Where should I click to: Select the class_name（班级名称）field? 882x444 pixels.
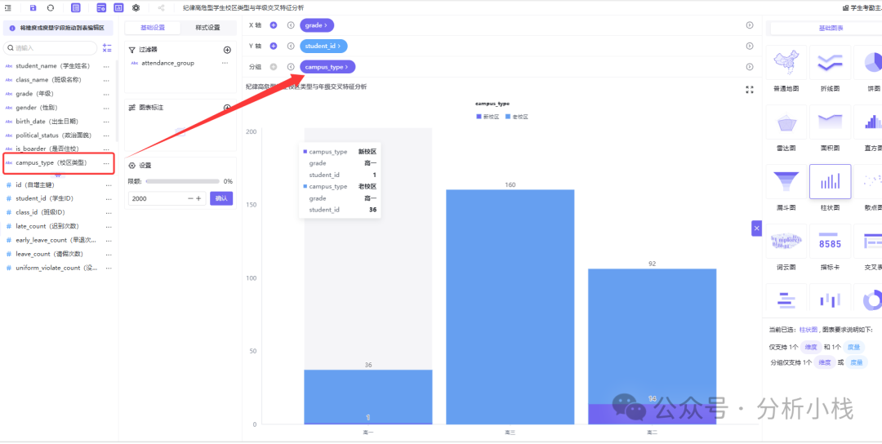pyautogui.click(x=49, y=80)
